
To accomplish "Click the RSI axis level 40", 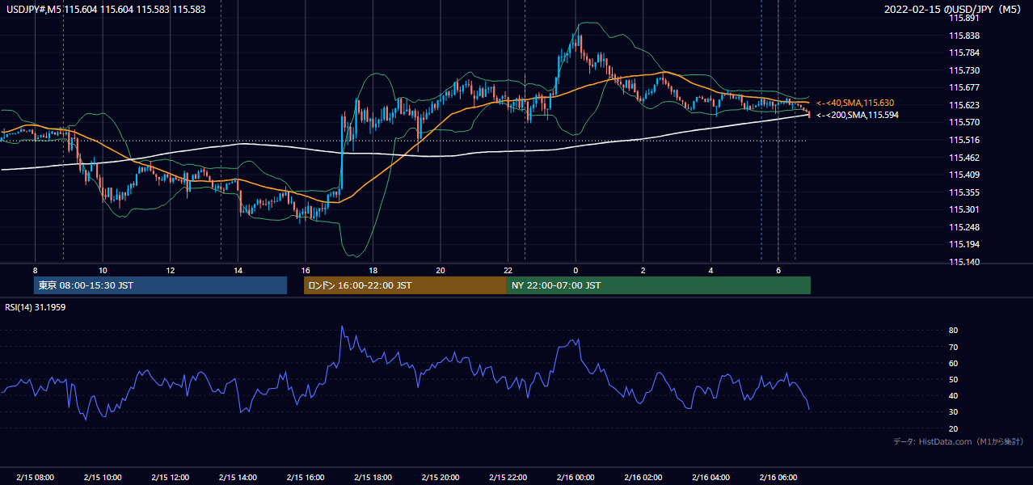I will tap(954, 395).
